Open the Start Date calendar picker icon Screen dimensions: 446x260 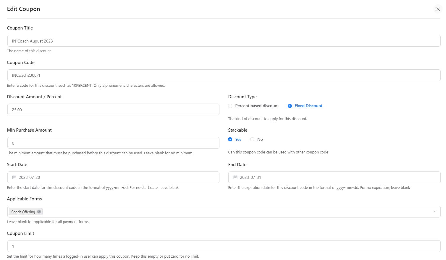(14, 177)
